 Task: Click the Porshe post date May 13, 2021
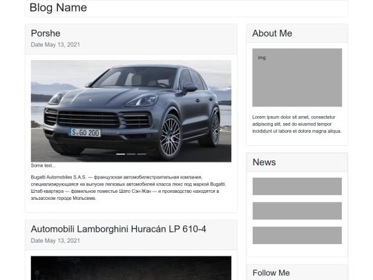pyautogui.click(x=55, y=45)
